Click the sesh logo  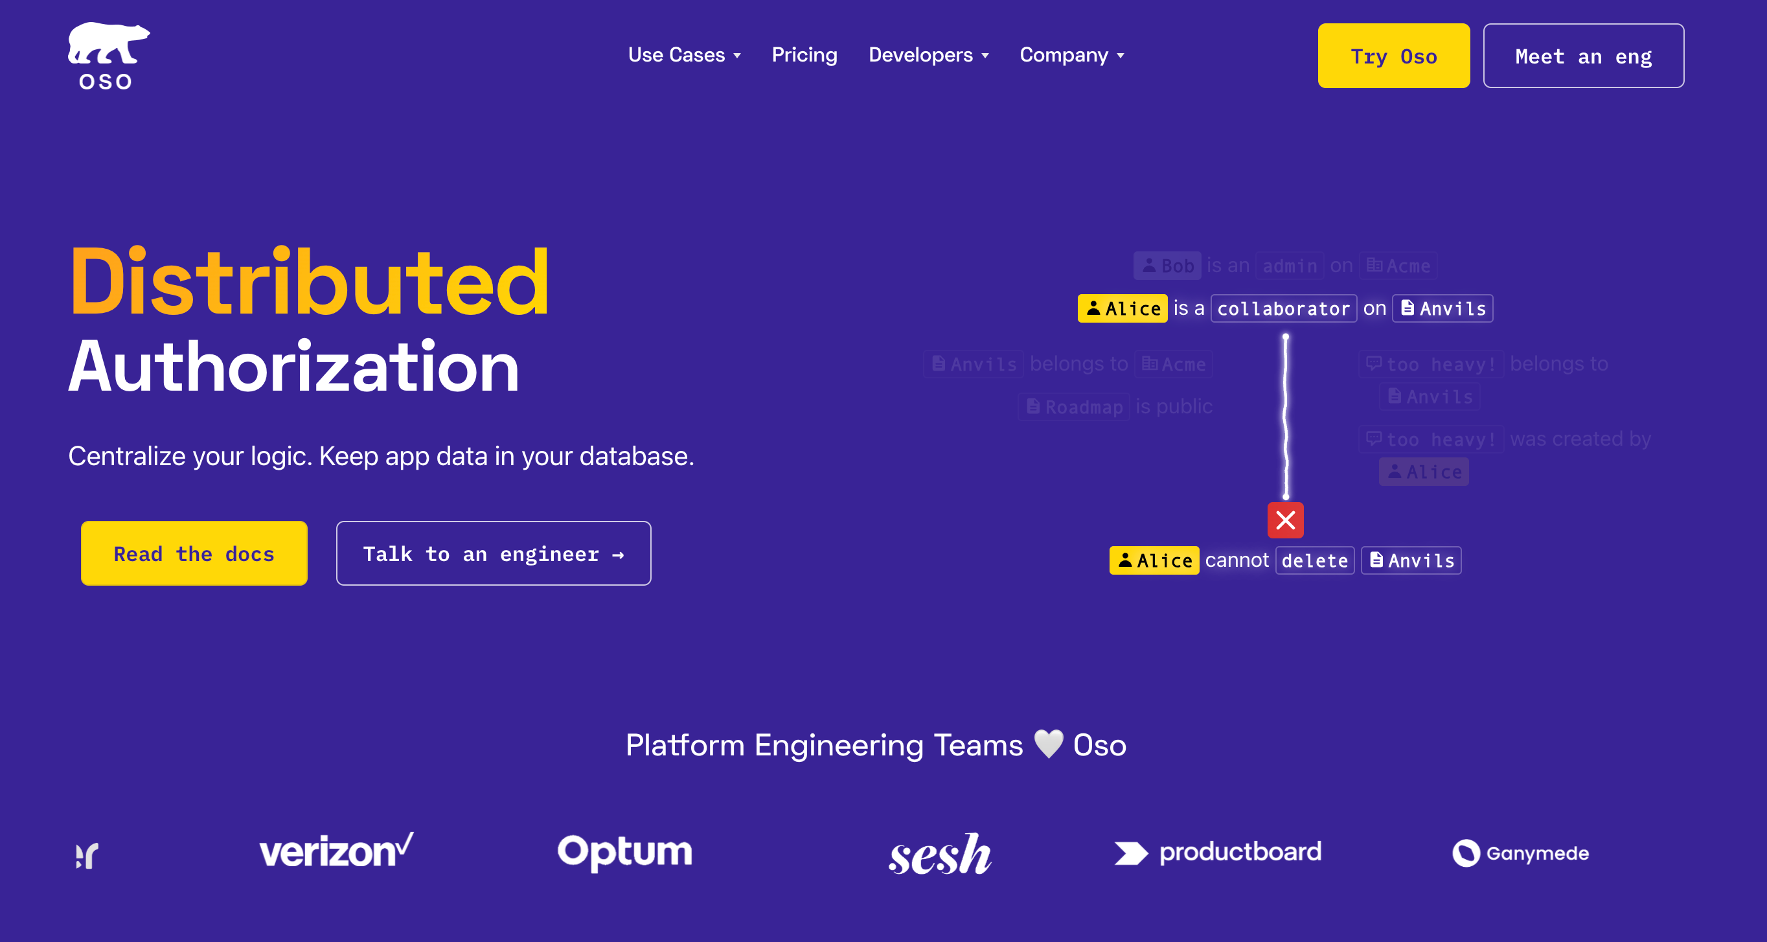(x=940, y=854)
